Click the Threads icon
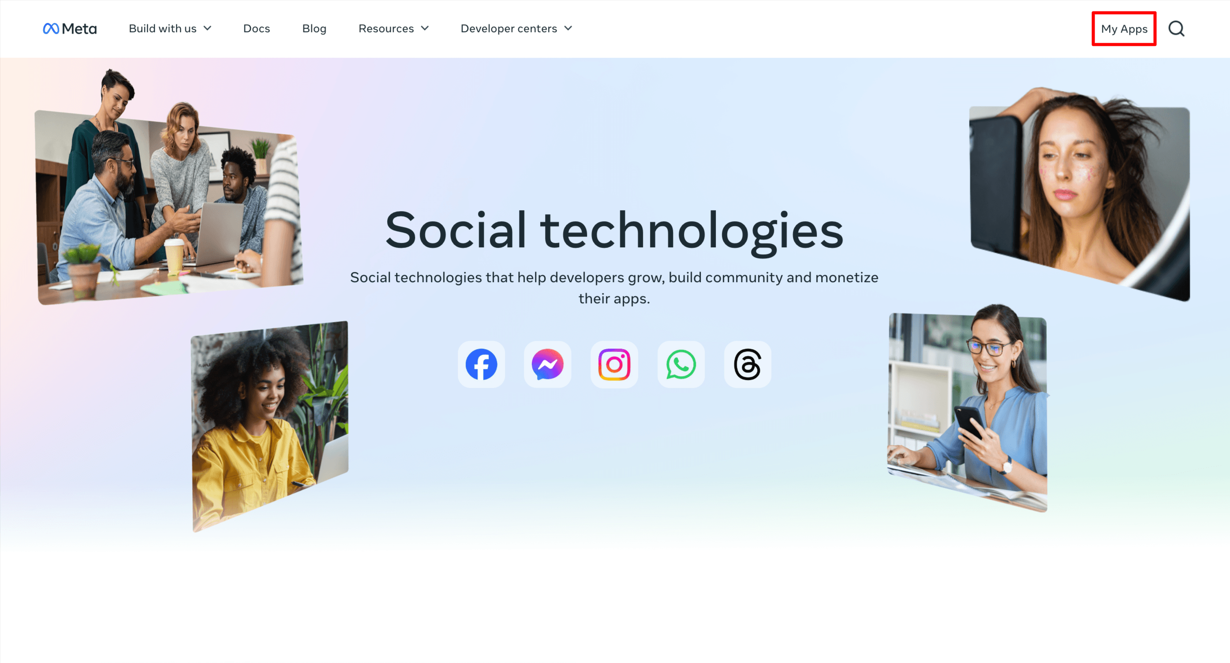 click(746, 364)
